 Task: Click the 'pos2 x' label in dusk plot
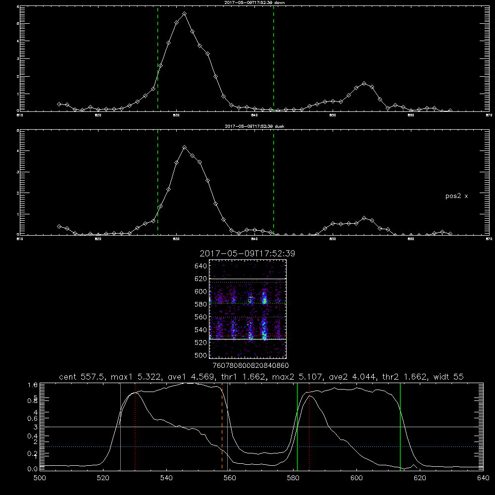pyautogui.click(x=456, y=196)
